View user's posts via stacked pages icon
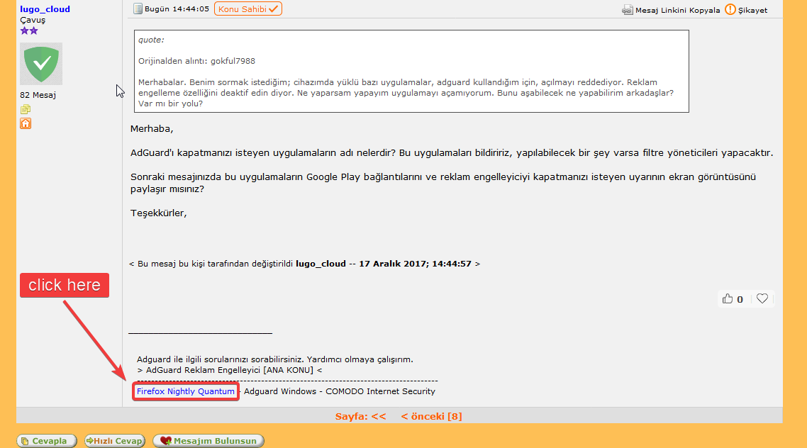The height and width of the screenshot is (448, 807). pos(26,108)
